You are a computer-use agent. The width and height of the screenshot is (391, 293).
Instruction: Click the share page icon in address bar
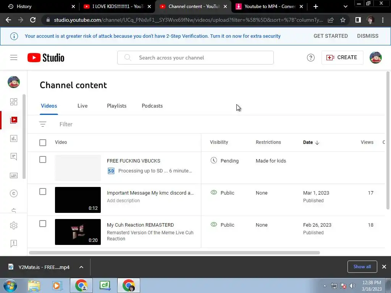click(331, 20)
